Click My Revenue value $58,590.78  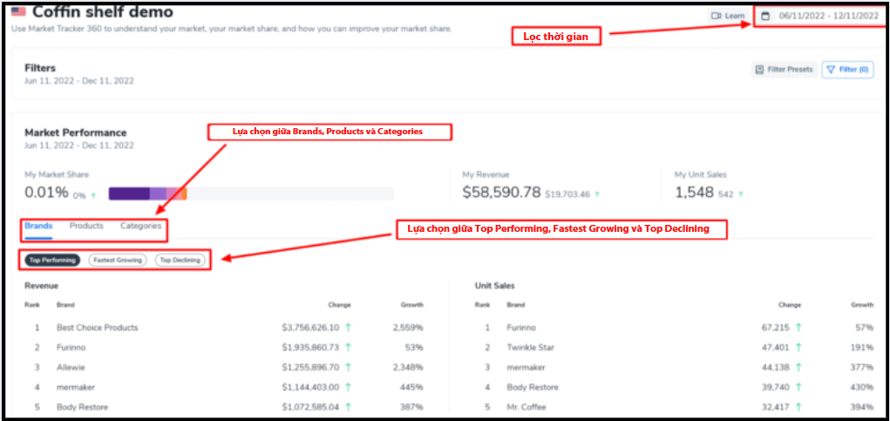coord(501,193)
